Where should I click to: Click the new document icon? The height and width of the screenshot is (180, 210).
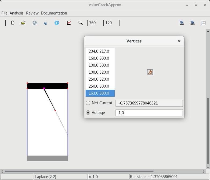[13, 23]
